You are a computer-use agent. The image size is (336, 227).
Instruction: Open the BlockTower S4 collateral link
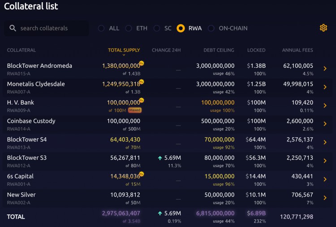coord(26,140)
